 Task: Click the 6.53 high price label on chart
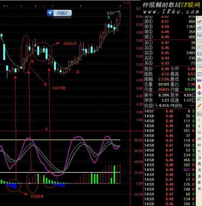(110, 13)
